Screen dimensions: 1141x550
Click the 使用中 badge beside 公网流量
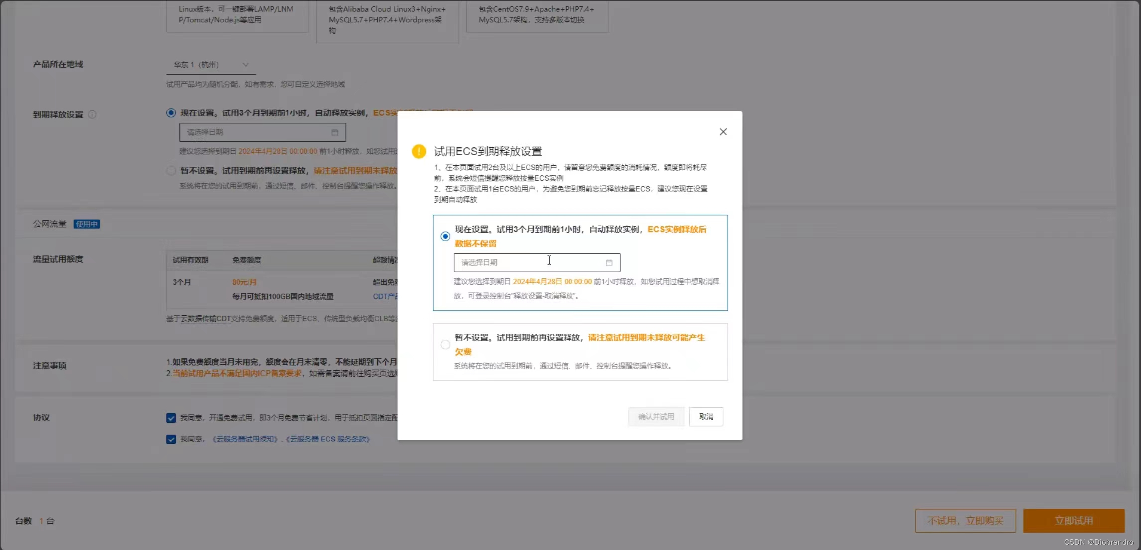tap(87, 224)
